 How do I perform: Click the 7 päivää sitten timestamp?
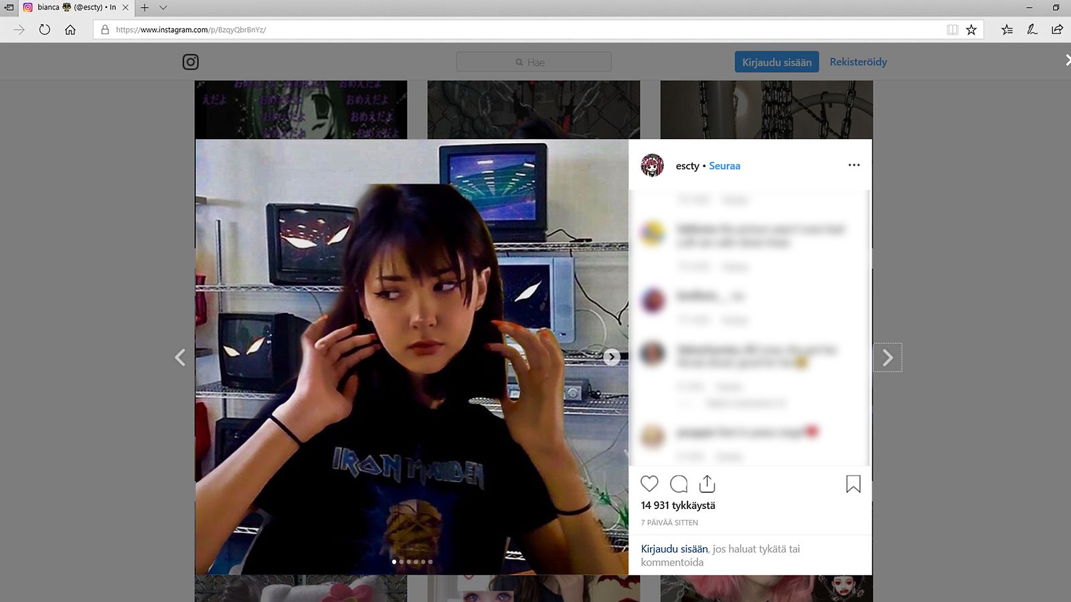tap(669, 522)
